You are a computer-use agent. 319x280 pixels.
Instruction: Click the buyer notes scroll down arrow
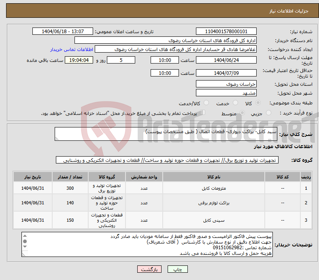point(25,247)
